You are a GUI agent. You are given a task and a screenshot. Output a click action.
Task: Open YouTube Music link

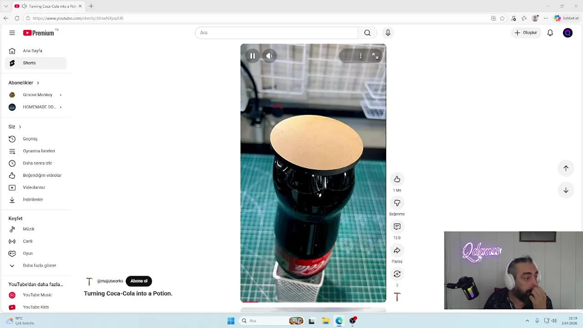(36, 295)
